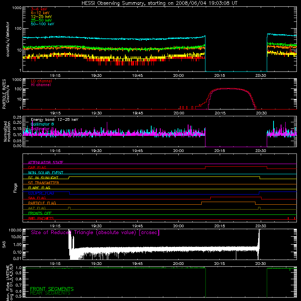Click the 20:00 tick under the counts panel
Viewport: 301px width, 301px height.
tap(178, 76)
